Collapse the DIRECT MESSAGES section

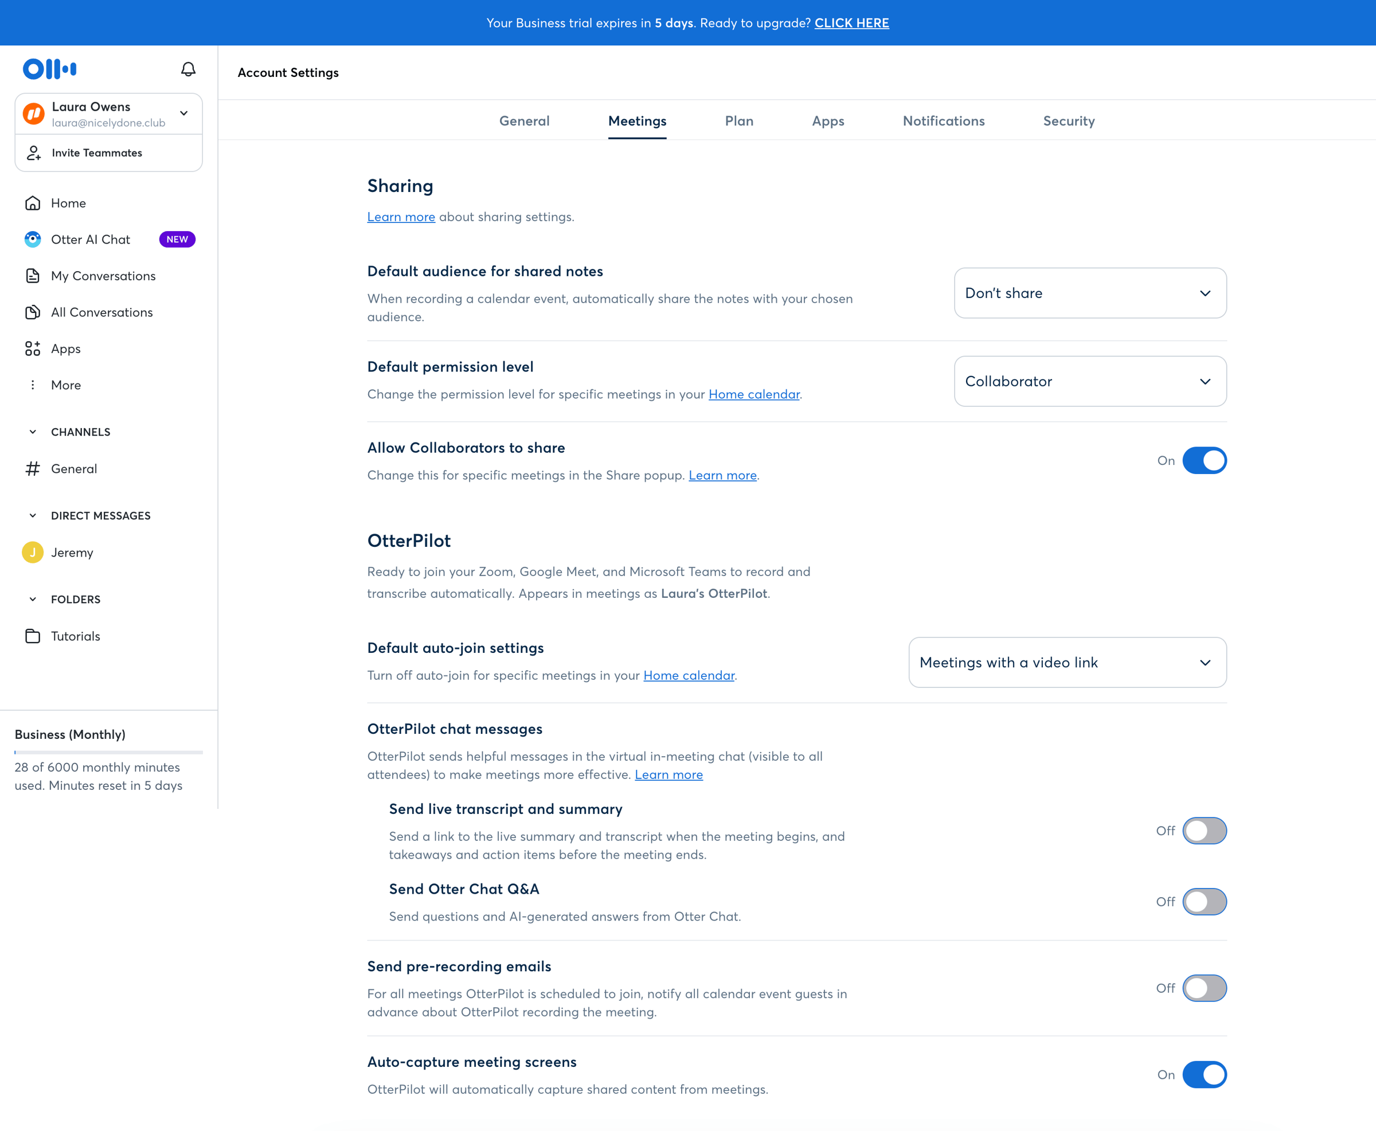(x=33, y=516)
